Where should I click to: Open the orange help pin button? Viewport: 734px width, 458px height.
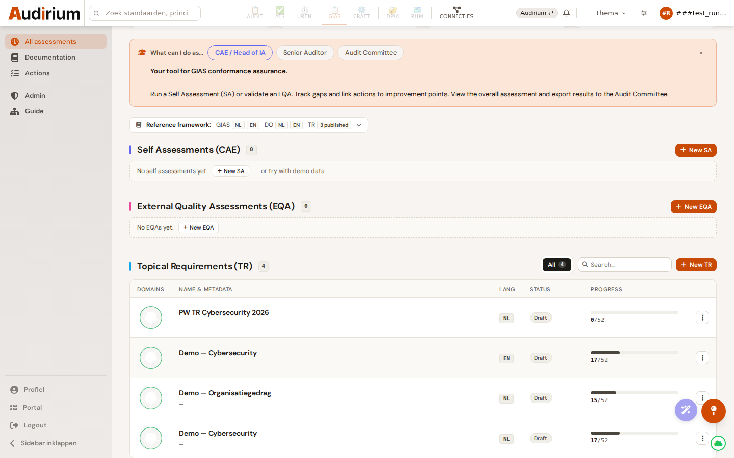[x=714, y=411]
